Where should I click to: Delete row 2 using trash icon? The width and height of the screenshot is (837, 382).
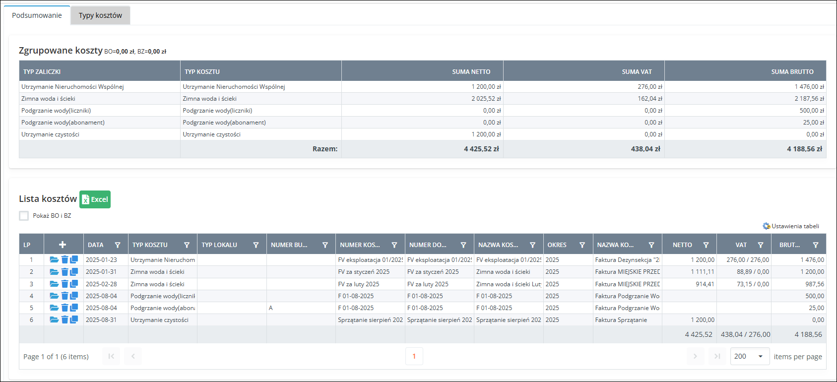point(64,272)
